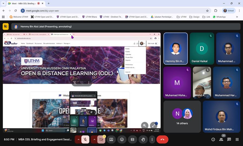The image size is (243, 146).
Task: Open the WhatsApp bookmark
Action: 219,17
